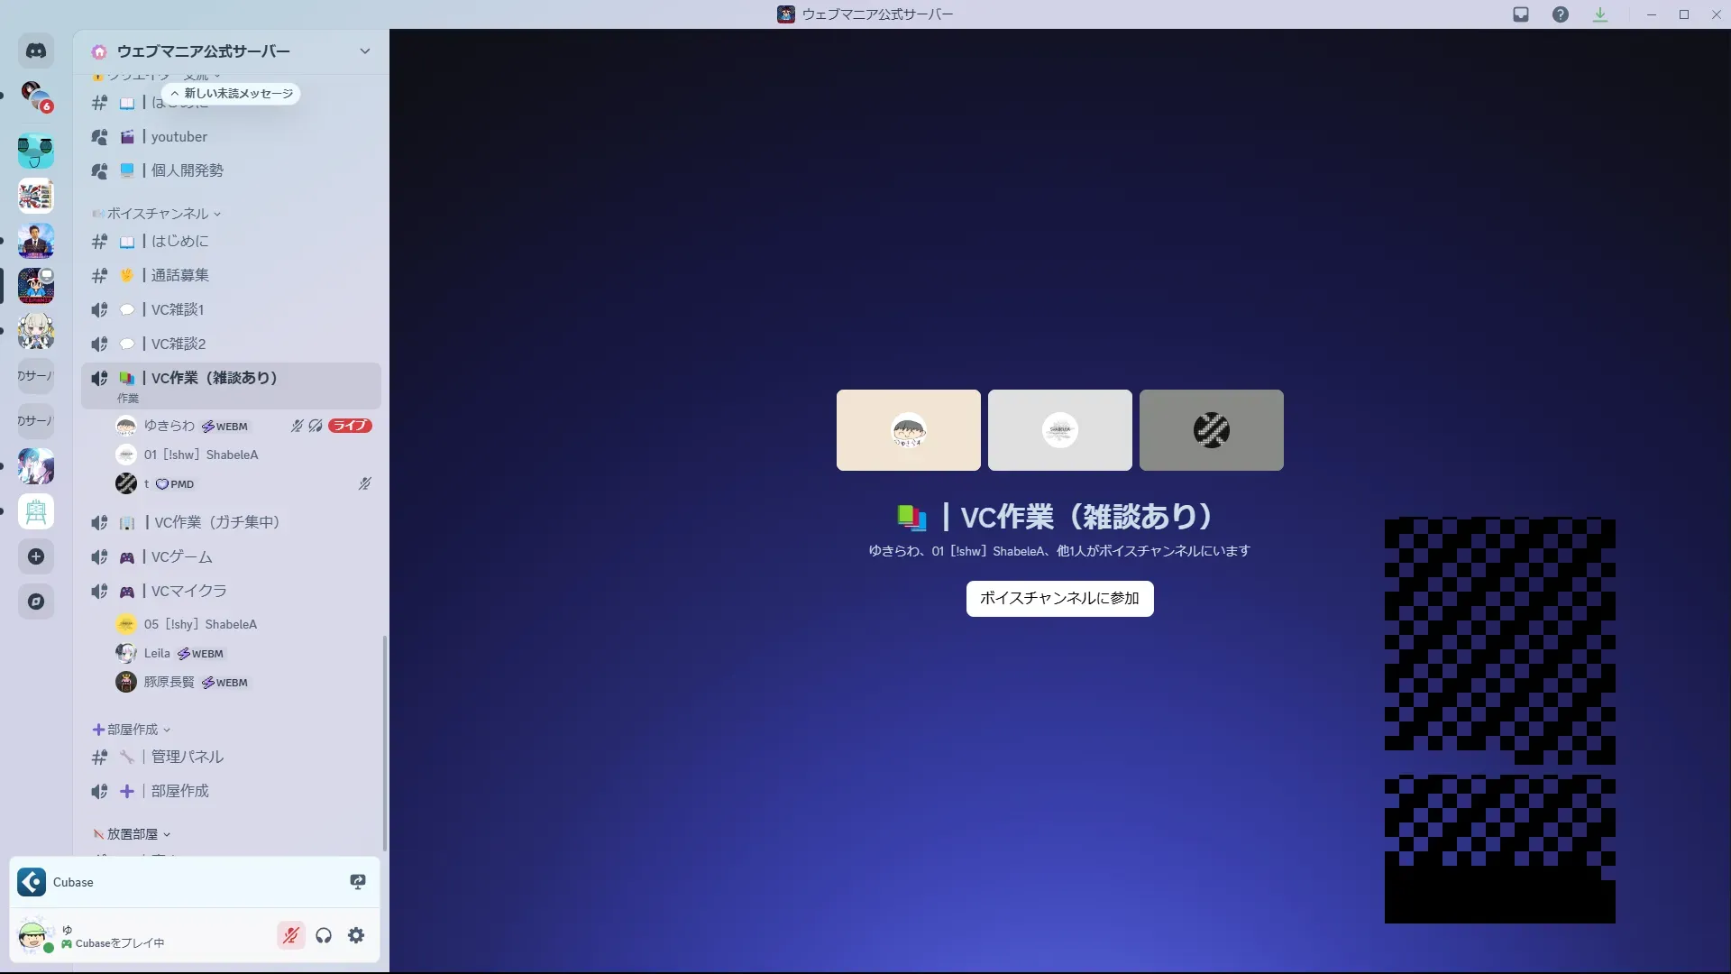The image size is (1731, 974).
Task: Click ボイスチャンネルに参加 button
Action: tap(1059, 598)
